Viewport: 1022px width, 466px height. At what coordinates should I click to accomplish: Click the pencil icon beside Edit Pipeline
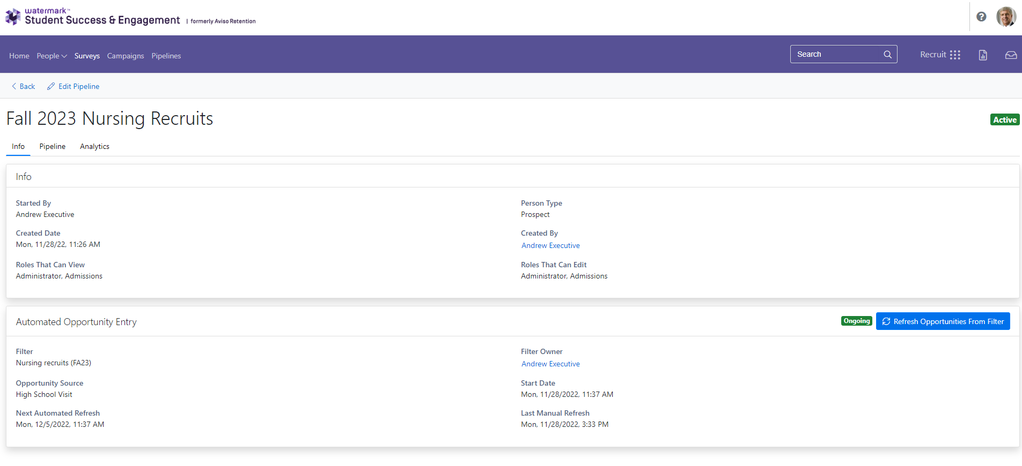pos(51,86)
